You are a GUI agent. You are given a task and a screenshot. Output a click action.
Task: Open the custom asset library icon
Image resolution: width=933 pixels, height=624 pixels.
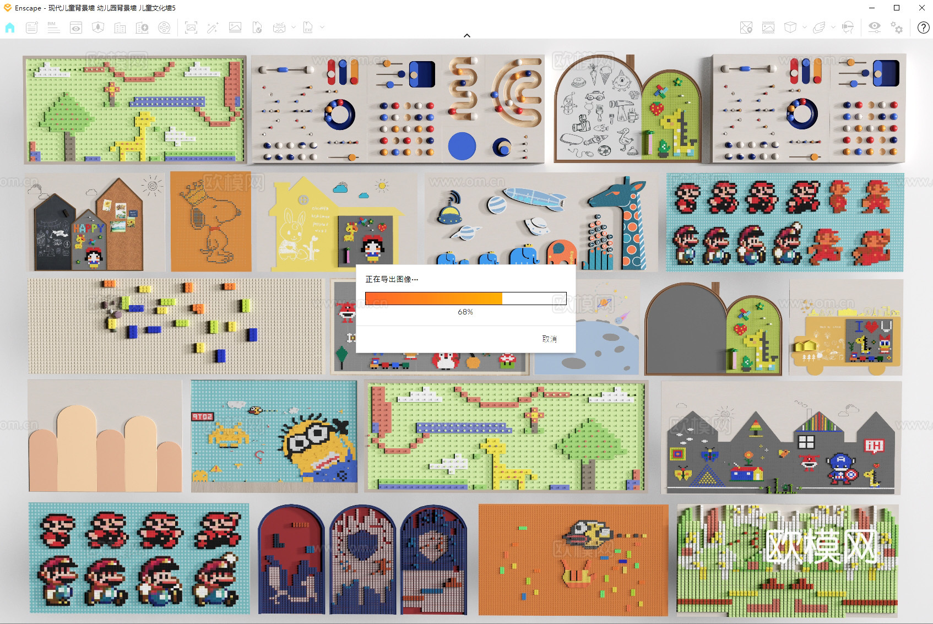pos(142,28)
